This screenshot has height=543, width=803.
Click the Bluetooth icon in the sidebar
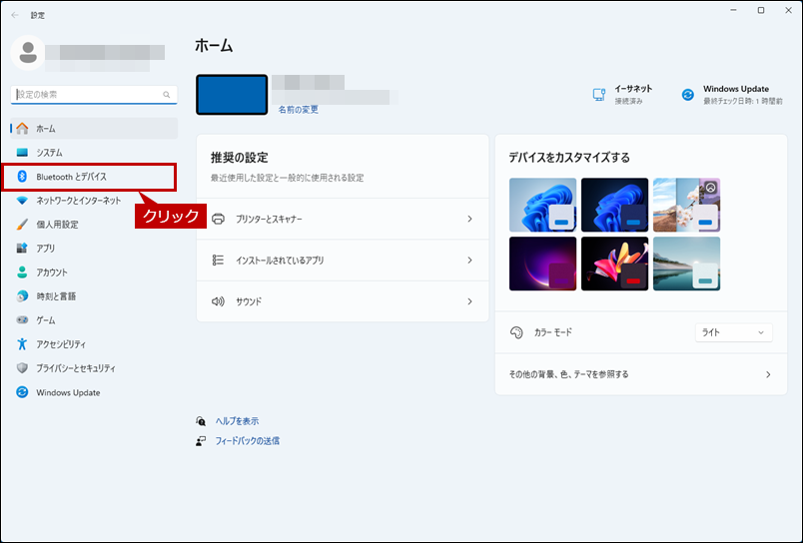[x=22, y=177]
